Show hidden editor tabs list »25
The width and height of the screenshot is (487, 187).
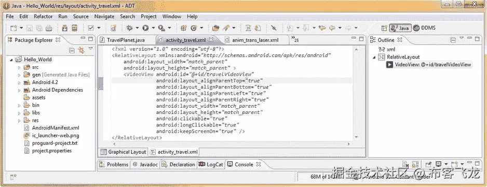(295, 39)
